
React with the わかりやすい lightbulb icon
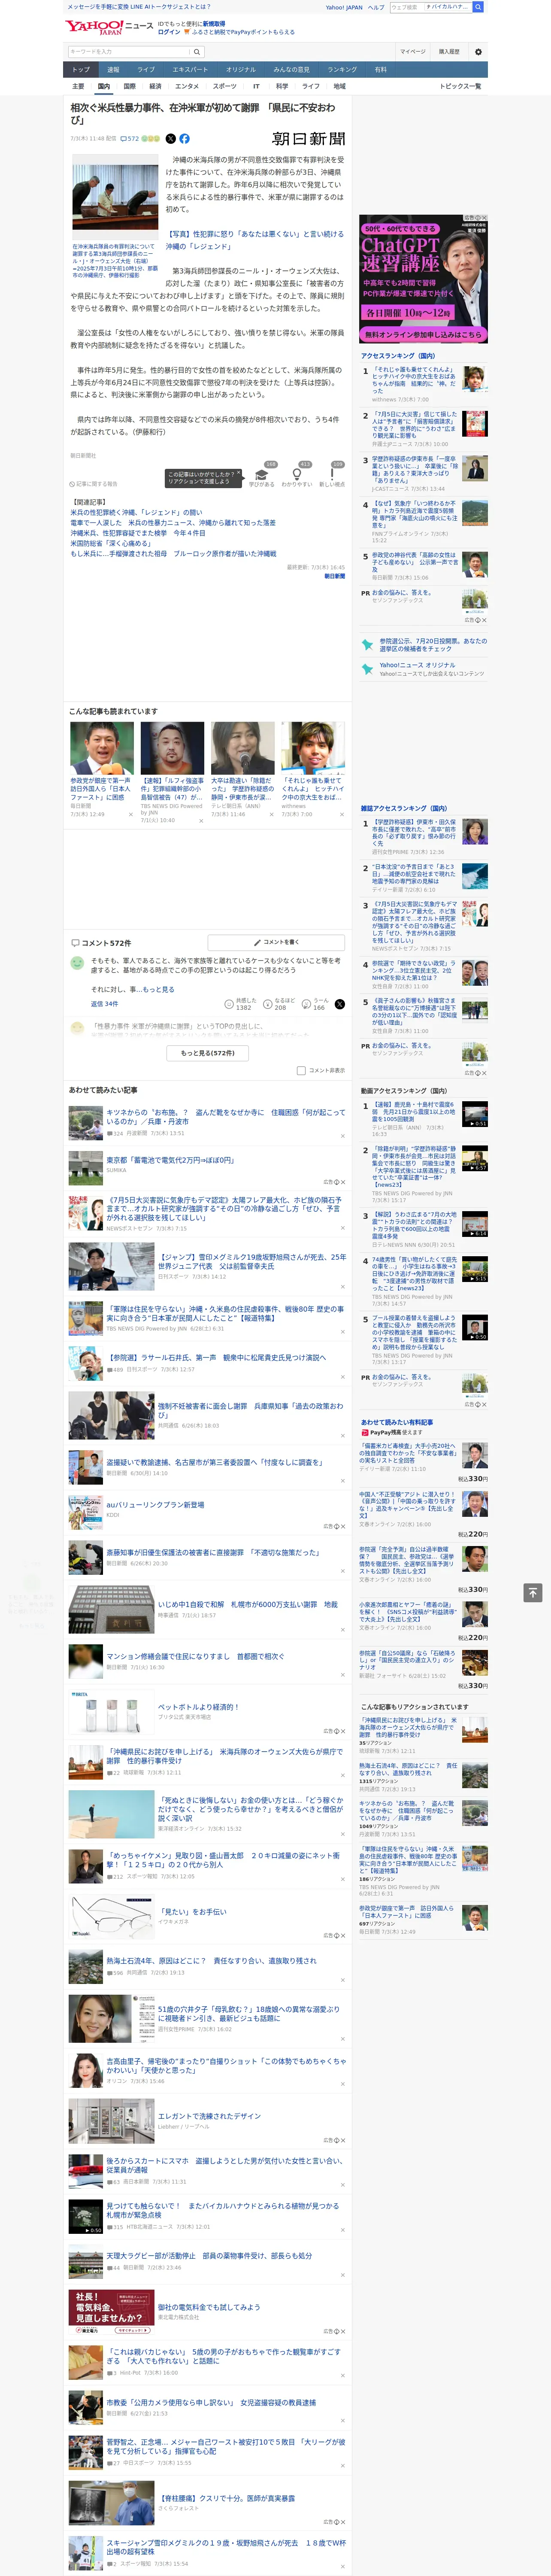tap(297, 474)
